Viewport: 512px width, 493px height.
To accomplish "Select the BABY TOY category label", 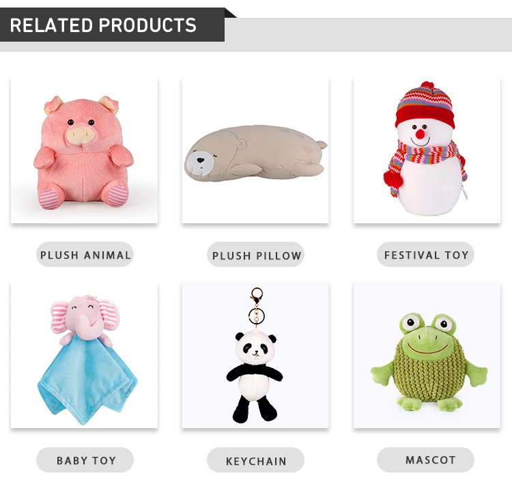I will tap(85, 460).
